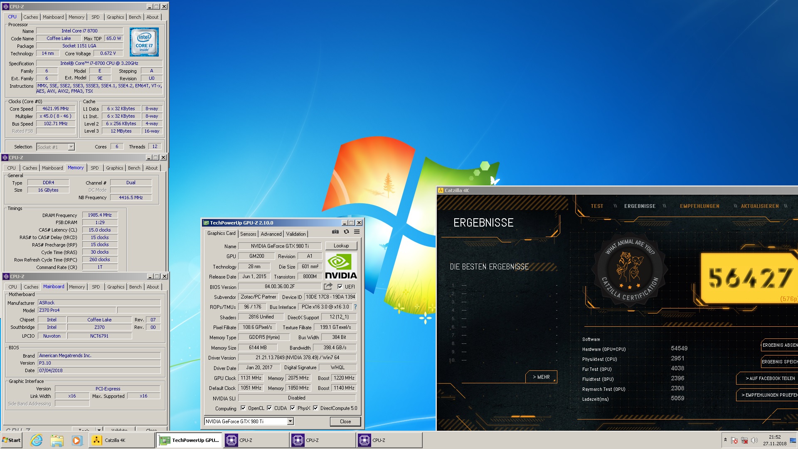Toggle the CUDA checkbox
This screenshot has width=798, height=449.
[x=269, y=408]
